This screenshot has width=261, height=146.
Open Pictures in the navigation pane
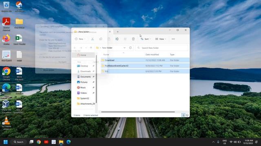pos(84,82)
